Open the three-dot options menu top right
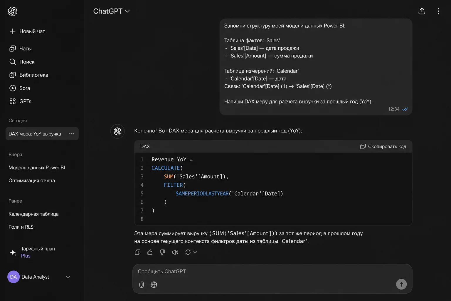Viewport: 451px width, 301px height. pyautogui.click(x=438, y=11)
